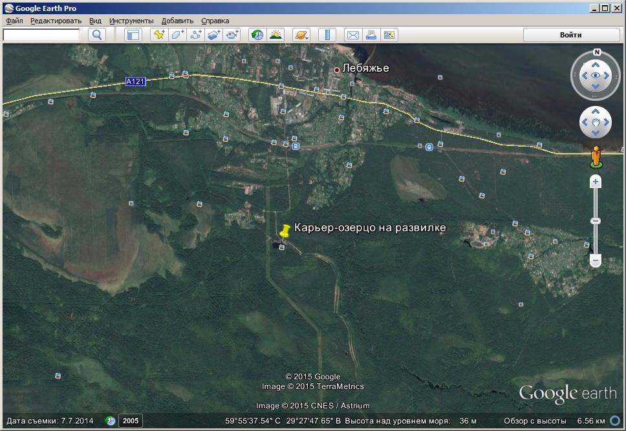Add a path tool icon
This screenshot has height=431, width=626.
(x=195, y=35)
